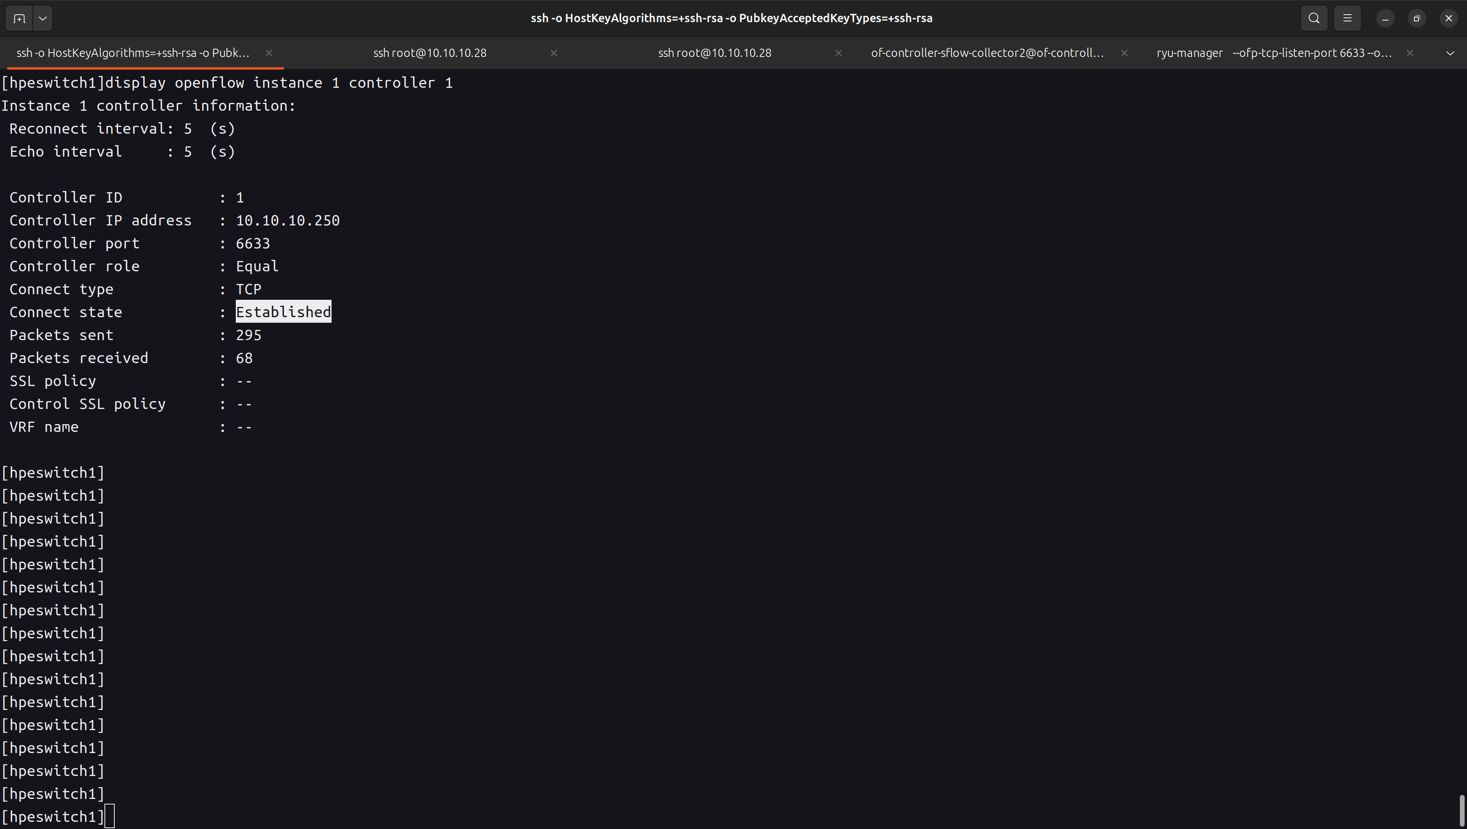Close the first ssh root@10.10.10.28 tab
The height and width of the screenshot is (829, 1467).
pos(553,53)
